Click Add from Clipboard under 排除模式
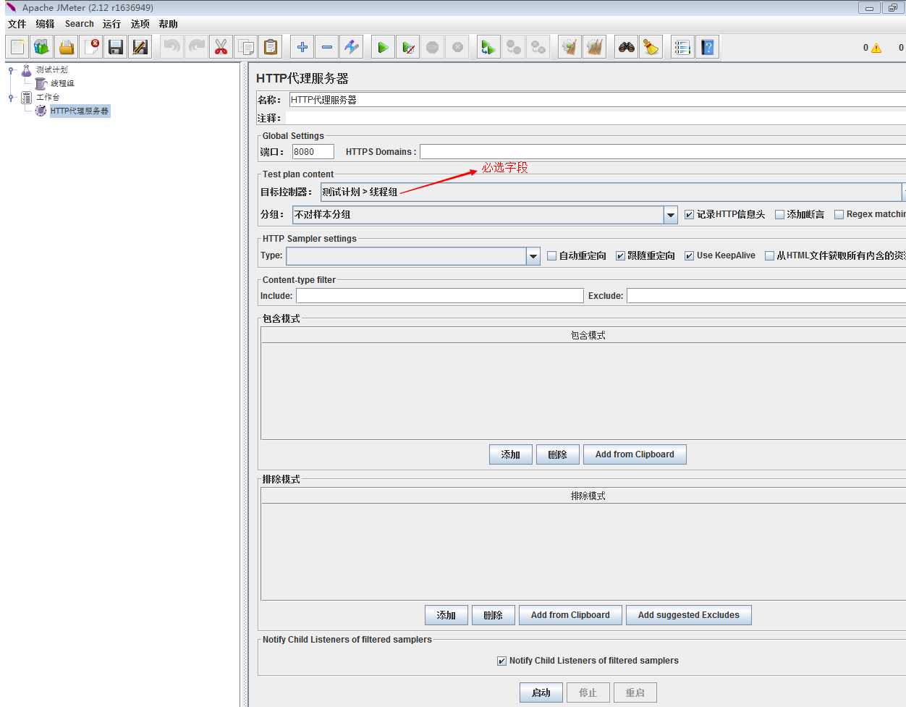This screenshot has width=906, height=707. 570,615
